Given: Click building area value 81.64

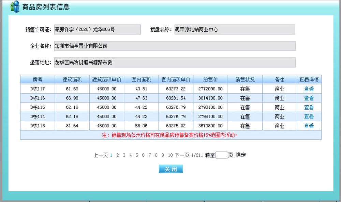Looking at the screenshot, I should coord(72,126).
